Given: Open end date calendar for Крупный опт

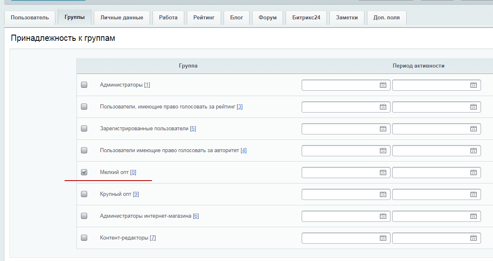Looking at the screenshot, I should (x=473, y=194).
